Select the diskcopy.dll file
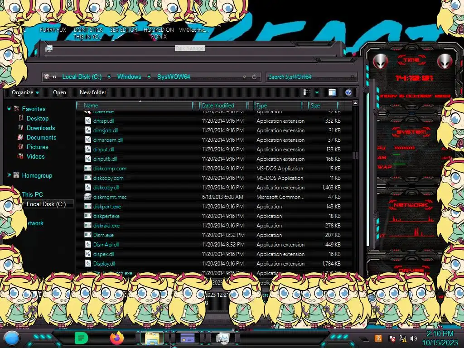Screen dimensions: 464x348 click(x=106, y=187)
